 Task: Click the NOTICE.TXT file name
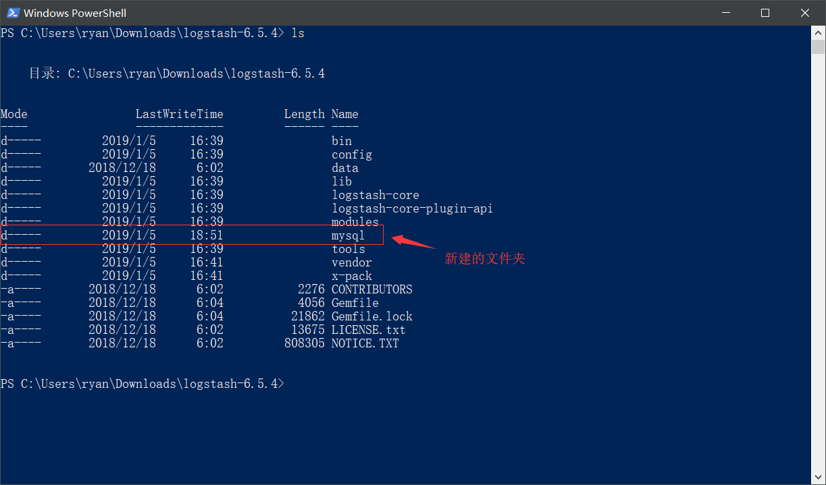coord(365,343)
